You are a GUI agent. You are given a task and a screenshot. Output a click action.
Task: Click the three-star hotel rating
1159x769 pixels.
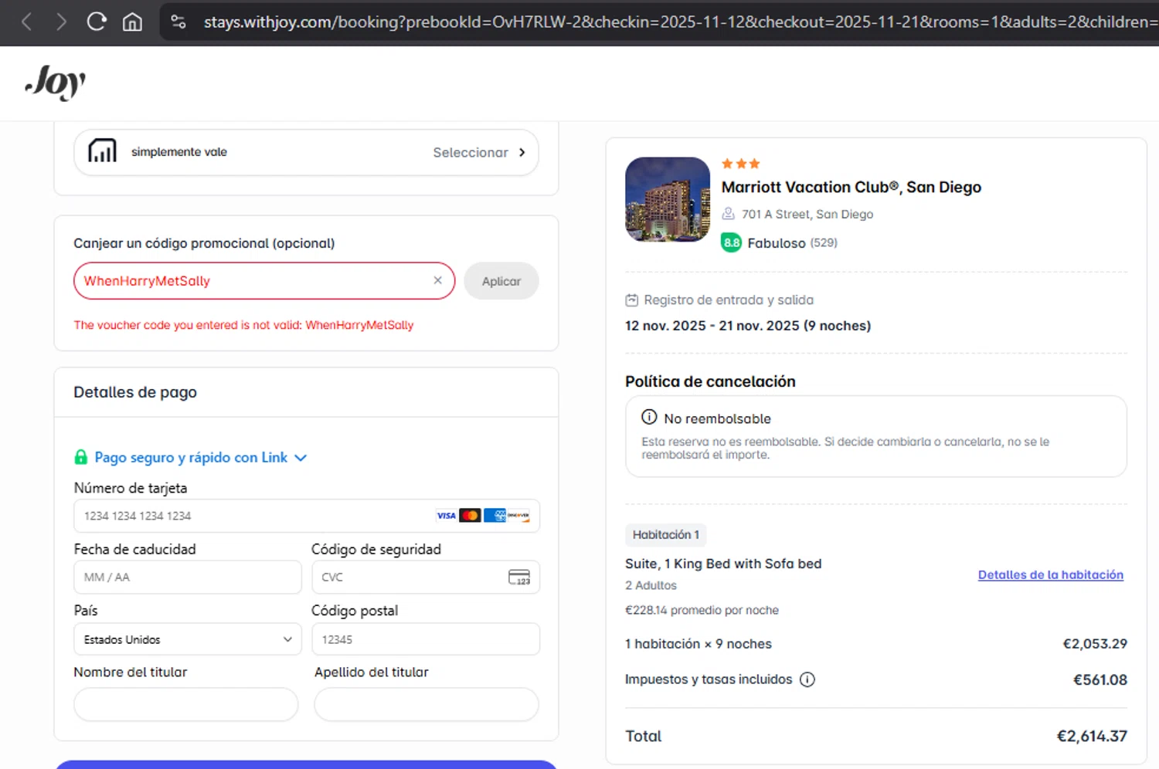pos(741,164)
